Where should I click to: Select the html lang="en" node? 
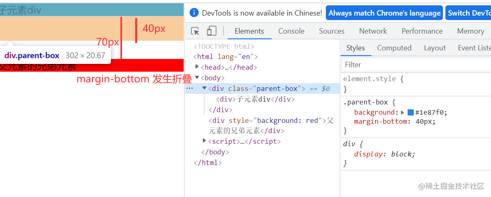[x=226, y=57]
